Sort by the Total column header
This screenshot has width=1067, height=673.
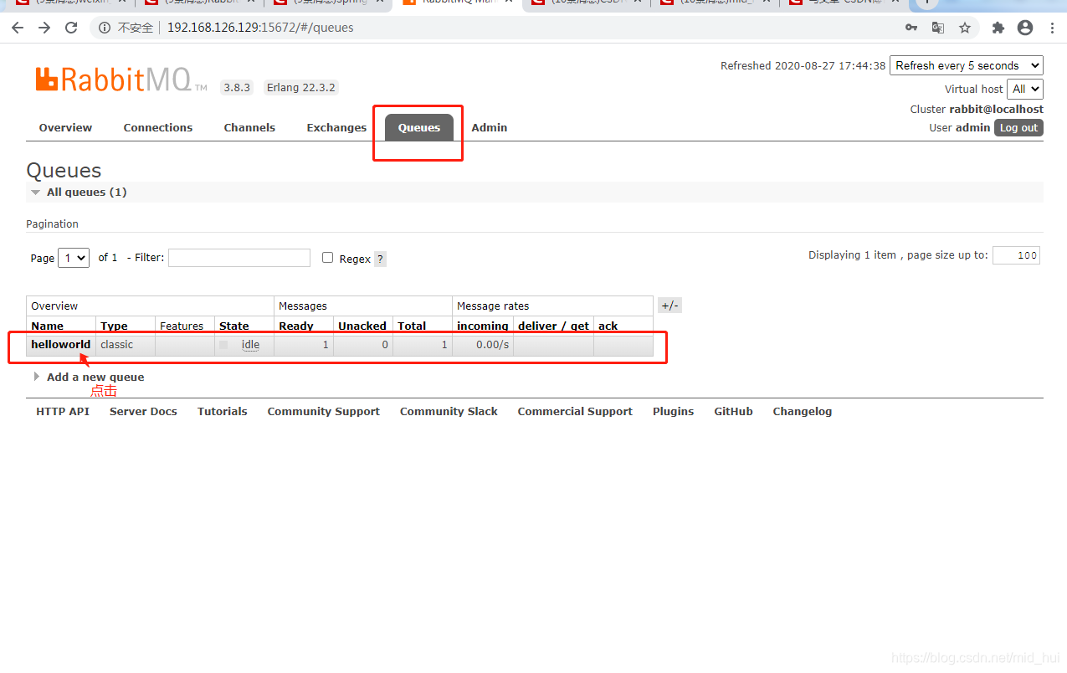coord(412,326)
